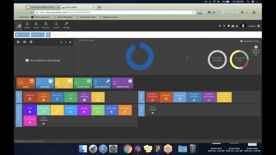Click the eduCLIMBER bar-chart logo
The image size is (276, 155).
click(19, 26)
